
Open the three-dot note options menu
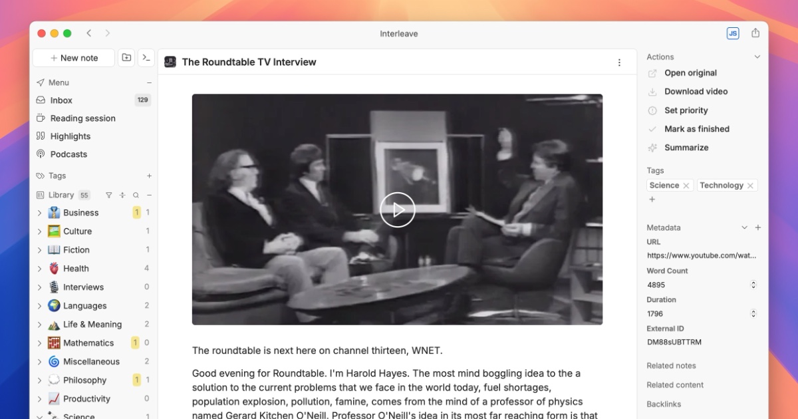pos(619,63)
